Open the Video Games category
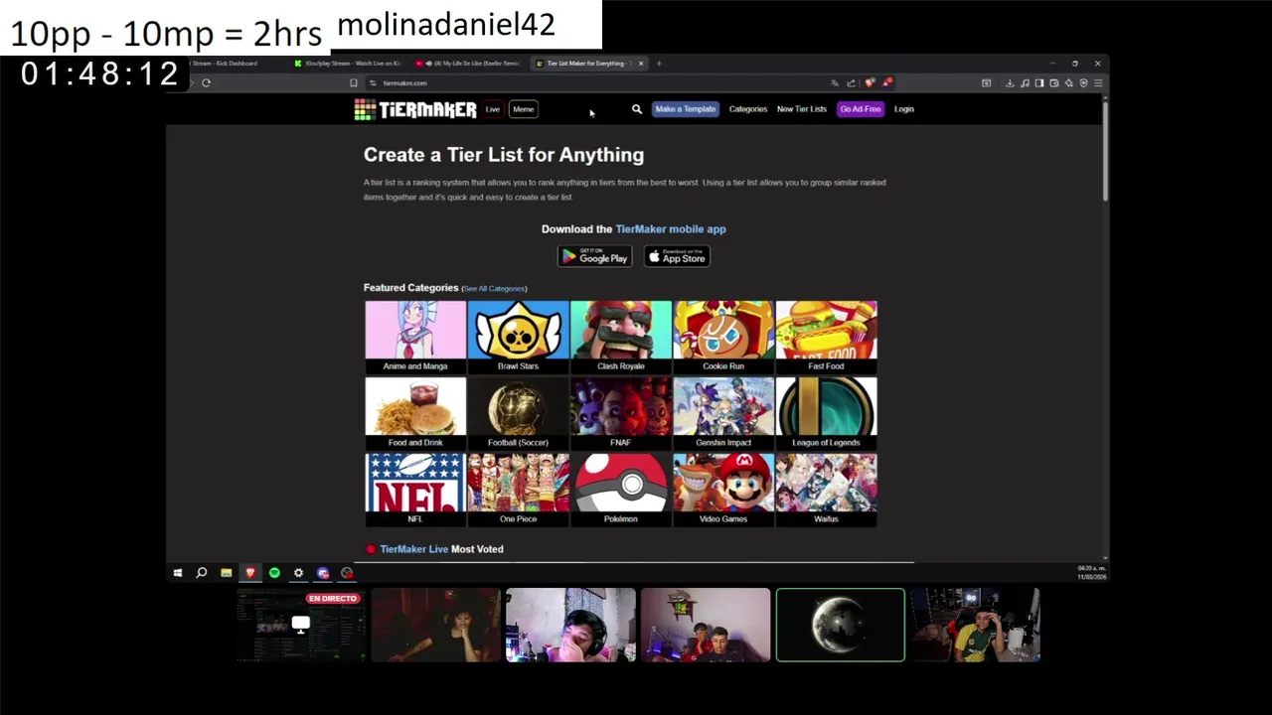 723,490
